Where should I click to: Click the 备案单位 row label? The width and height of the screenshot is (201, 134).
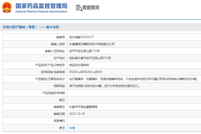point(59,107)
